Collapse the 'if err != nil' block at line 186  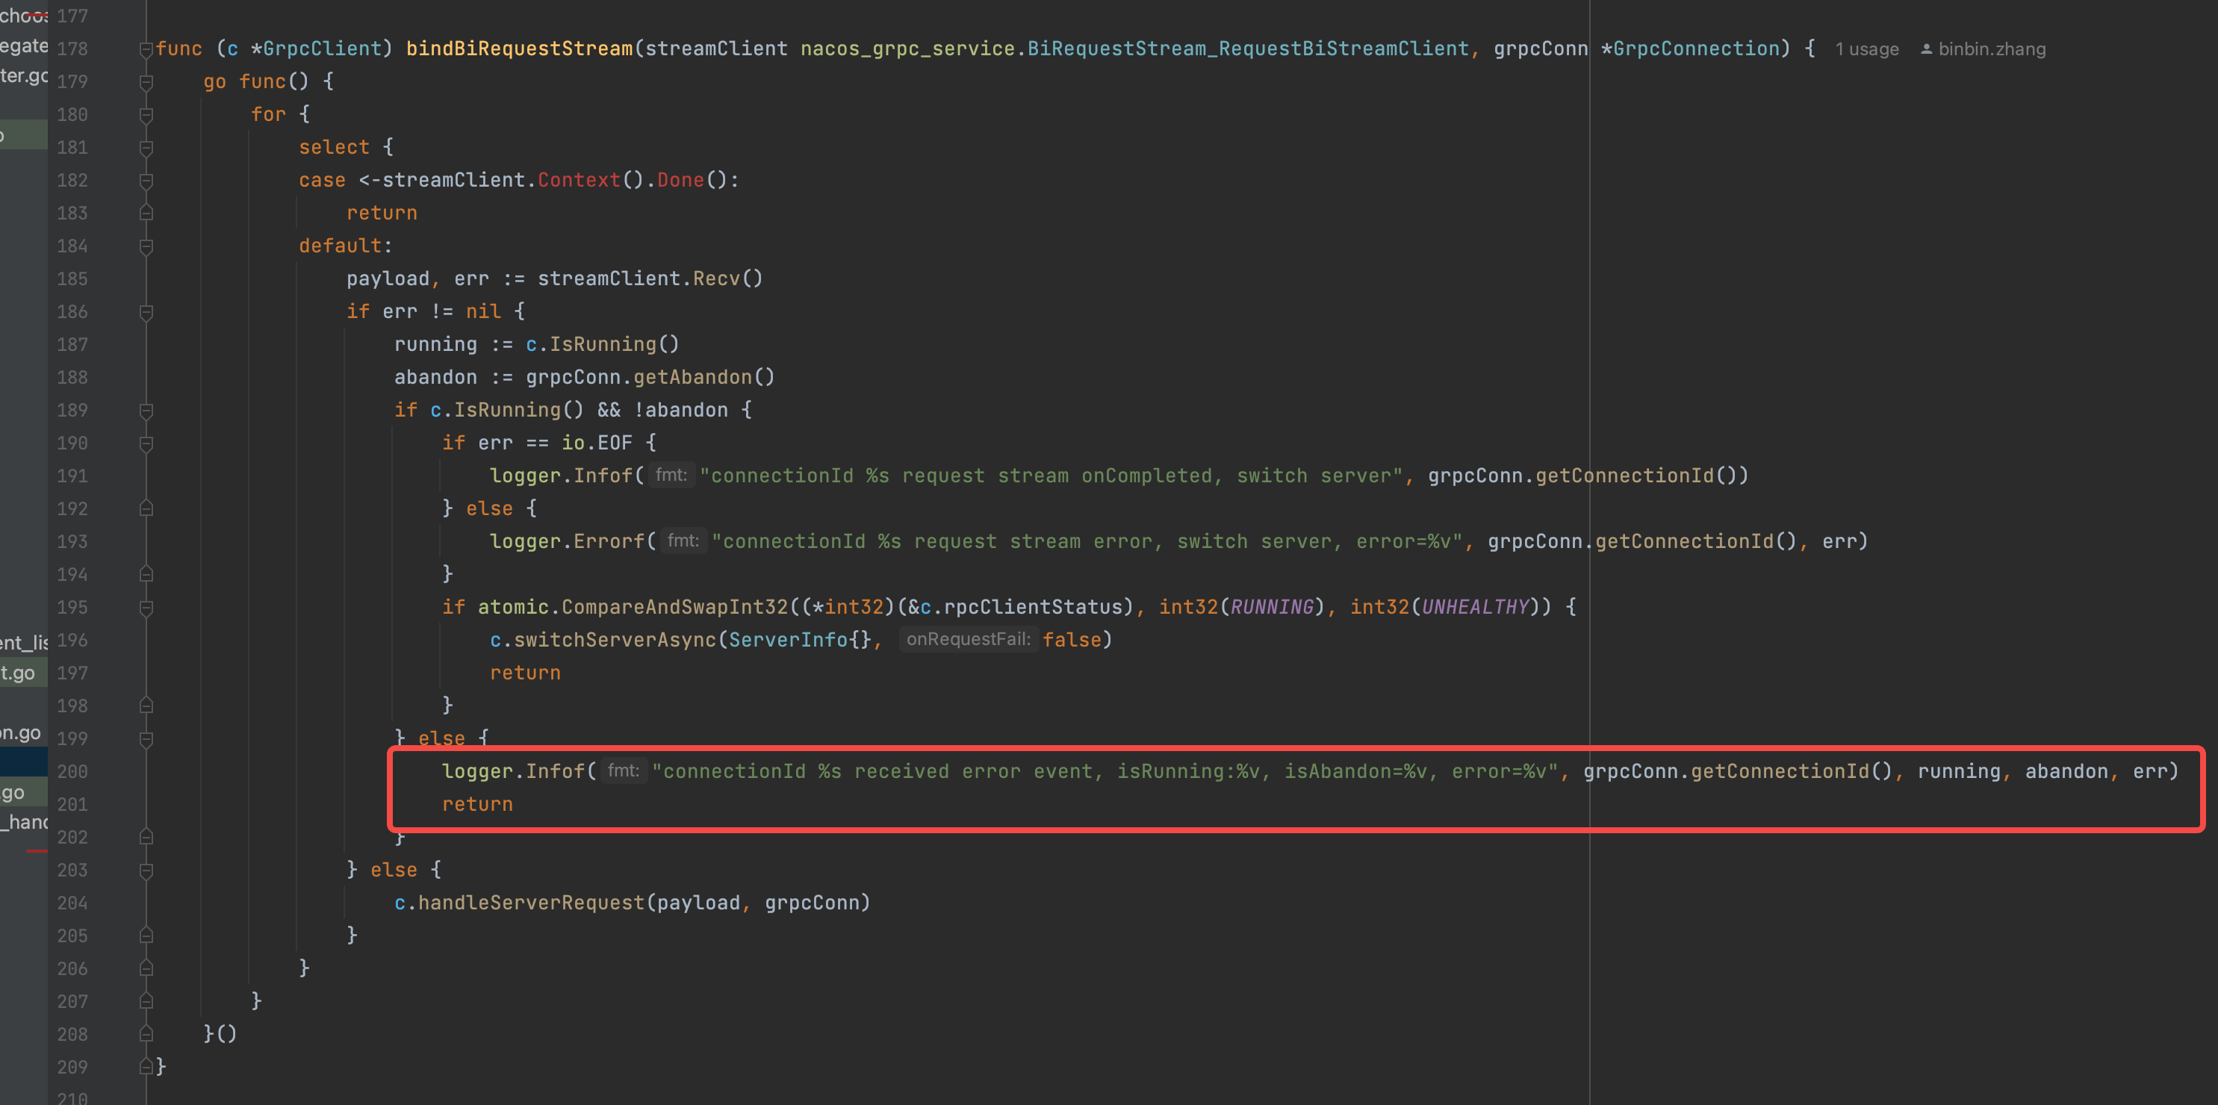click(x=146, y=312)
